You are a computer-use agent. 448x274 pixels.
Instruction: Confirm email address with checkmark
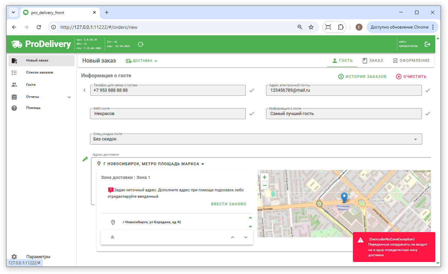(x=427, y=90)
